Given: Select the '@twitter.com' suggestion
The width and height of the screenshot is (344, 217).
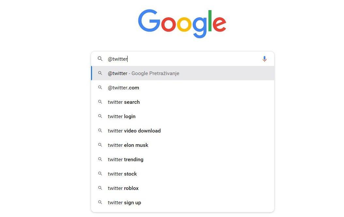Looking at the screenshot, I should 123,87.
